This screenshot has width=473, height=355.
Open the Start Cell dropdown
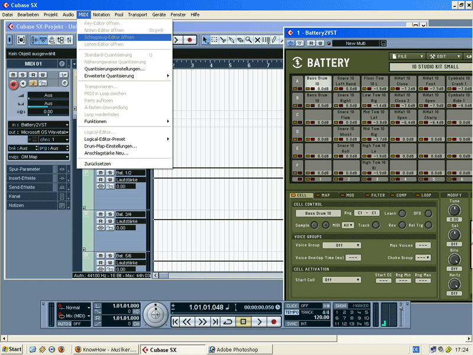point(342,280)
